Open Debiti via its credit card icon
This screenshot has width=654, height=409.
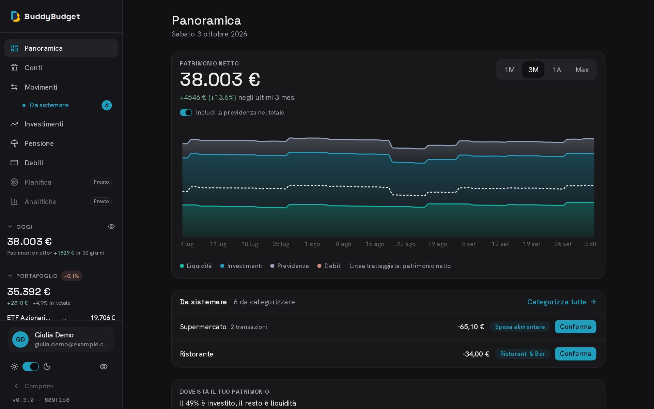click(14, 163)
